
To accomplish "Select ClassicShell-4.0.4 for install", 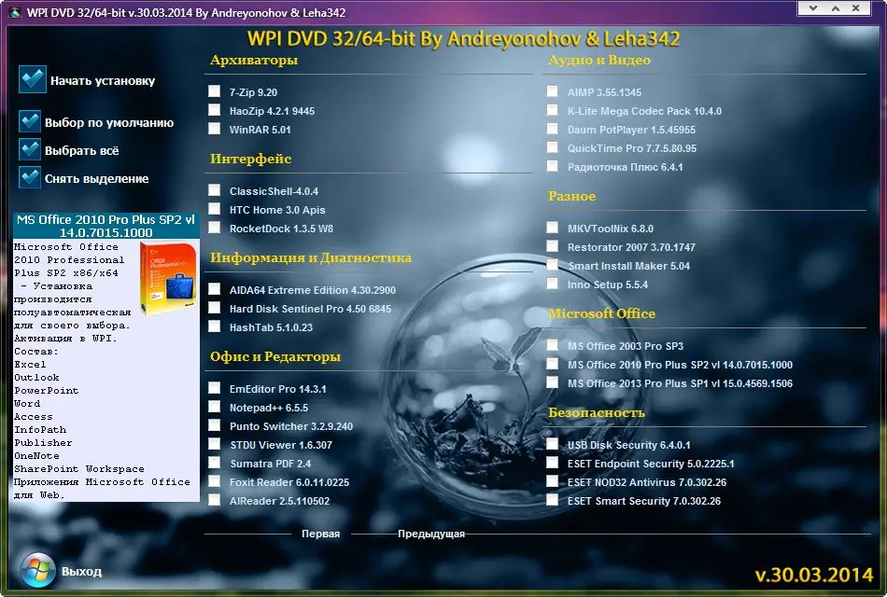I will (215, 190).
